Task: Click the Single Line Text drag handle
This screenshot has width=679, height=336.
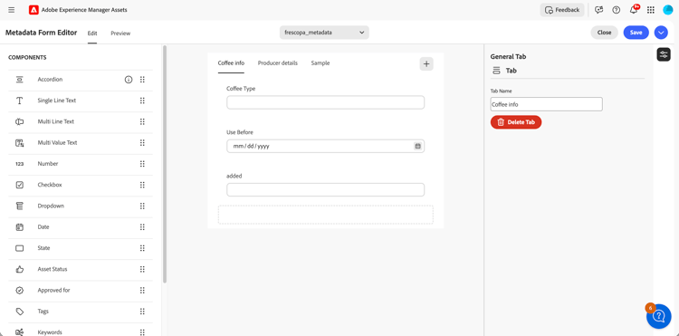Action: tap(142, 101)
